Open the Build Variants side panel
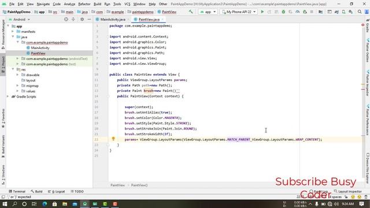Screen dimensions: 370x208 (x=3, y=146)
